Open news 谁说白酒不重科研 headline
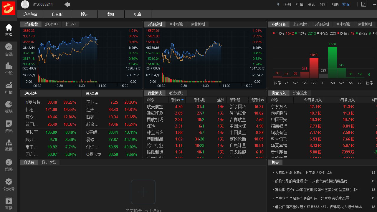Image resolution: width=377 pixels, height=212 pixels. [x=318, y=207]
